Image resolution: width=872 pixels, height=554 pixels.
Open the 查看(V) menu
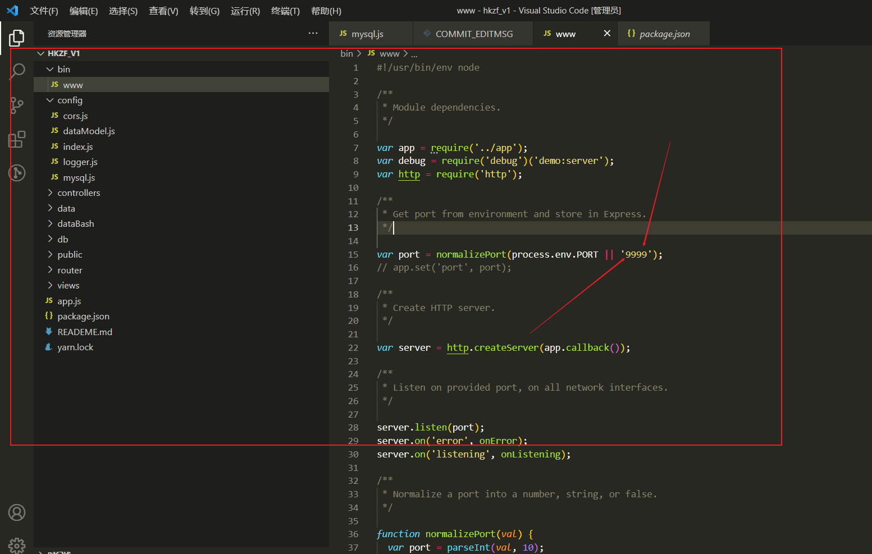tap(163, 11)
